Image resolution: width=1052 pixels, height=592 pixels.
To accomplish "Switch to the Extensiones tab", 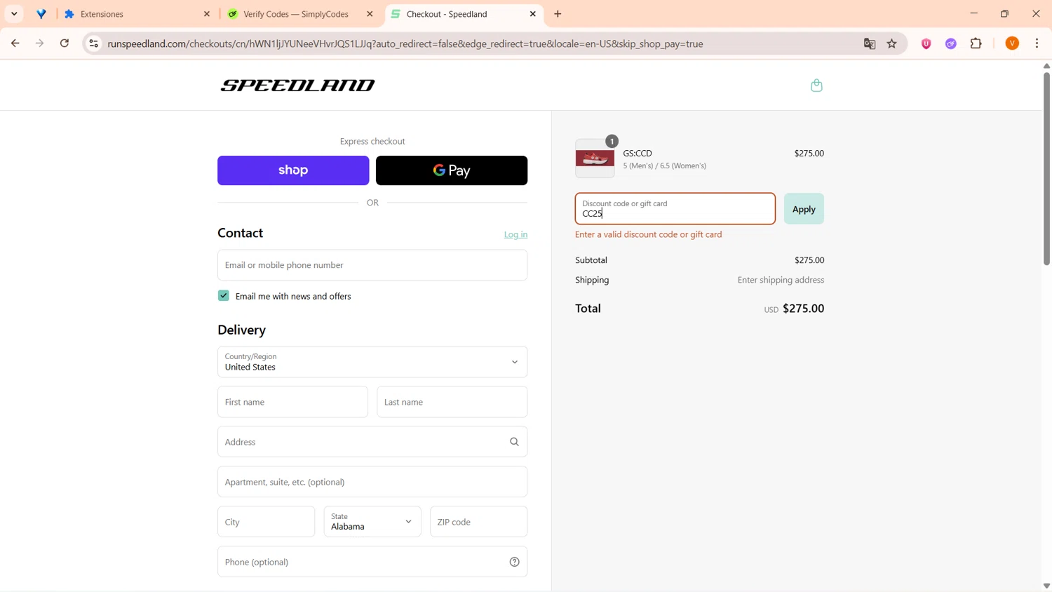I will 137,14.
